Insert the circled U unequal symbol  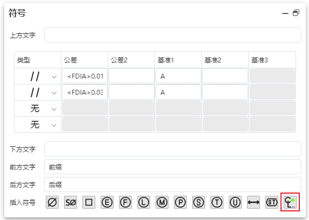[235, 202]
